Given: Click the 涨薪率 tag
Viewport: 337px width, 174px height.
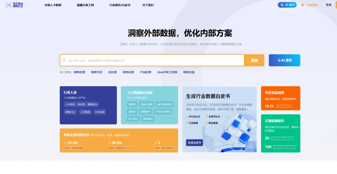Looking at the screenshot, I should click(132, 104).
